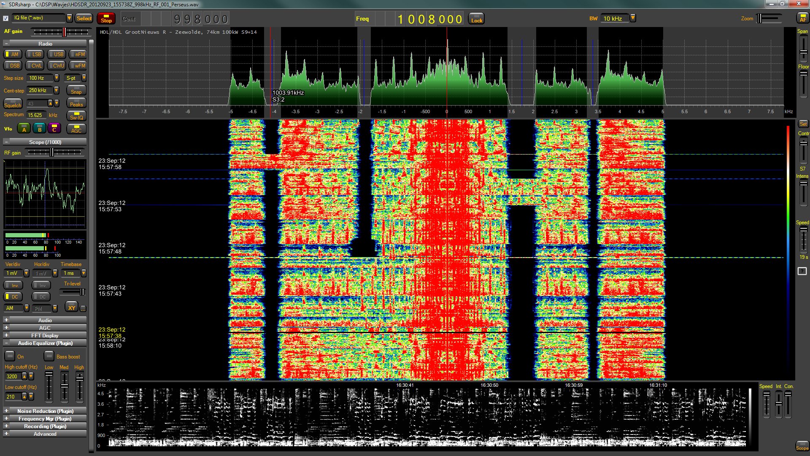Uncheck the IQ file source checkbox

pyautogui.click(x=6, y=18)
